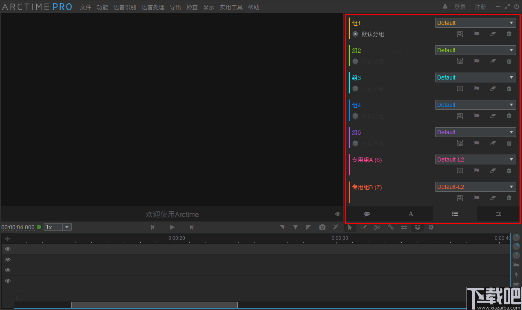The width and height of the screenshot is (522, 310).
Task: Open the 语音识别 menu
Action: 125,7
